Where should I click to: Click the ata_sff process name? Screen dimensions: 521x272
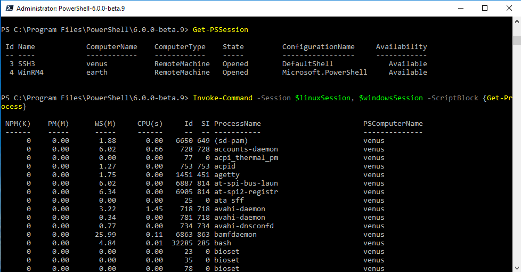pos(229,201)
